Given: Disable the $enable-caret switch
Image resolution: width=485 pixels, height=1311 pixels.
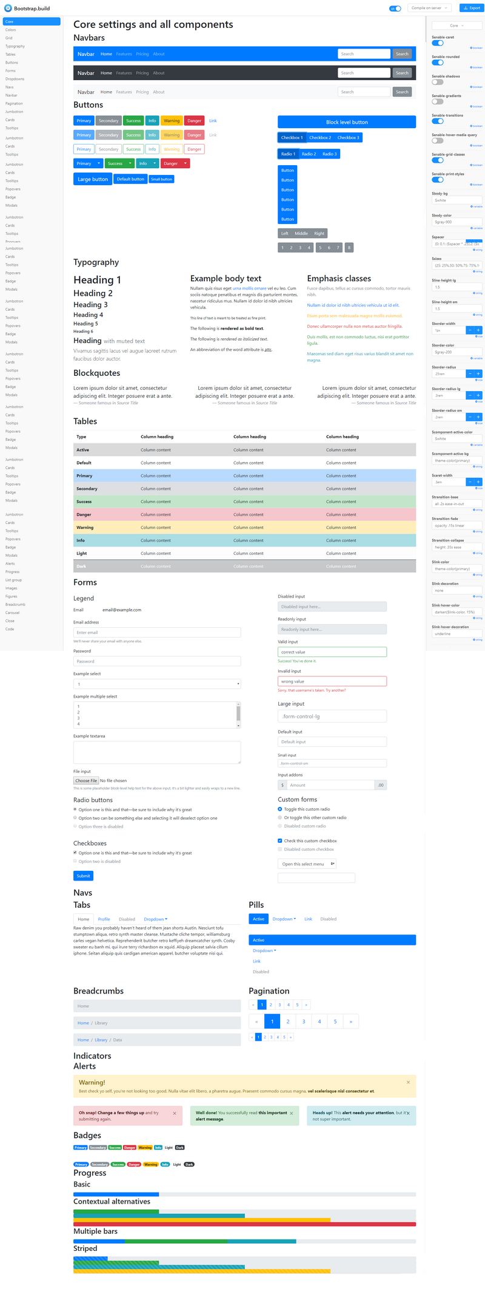Looking at the screenshot, I should point(437,43).
